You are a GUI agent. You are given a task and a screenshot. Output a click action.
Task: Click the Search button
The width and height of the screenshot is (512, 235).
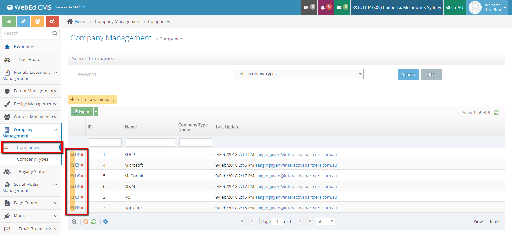tap(408, 74)
